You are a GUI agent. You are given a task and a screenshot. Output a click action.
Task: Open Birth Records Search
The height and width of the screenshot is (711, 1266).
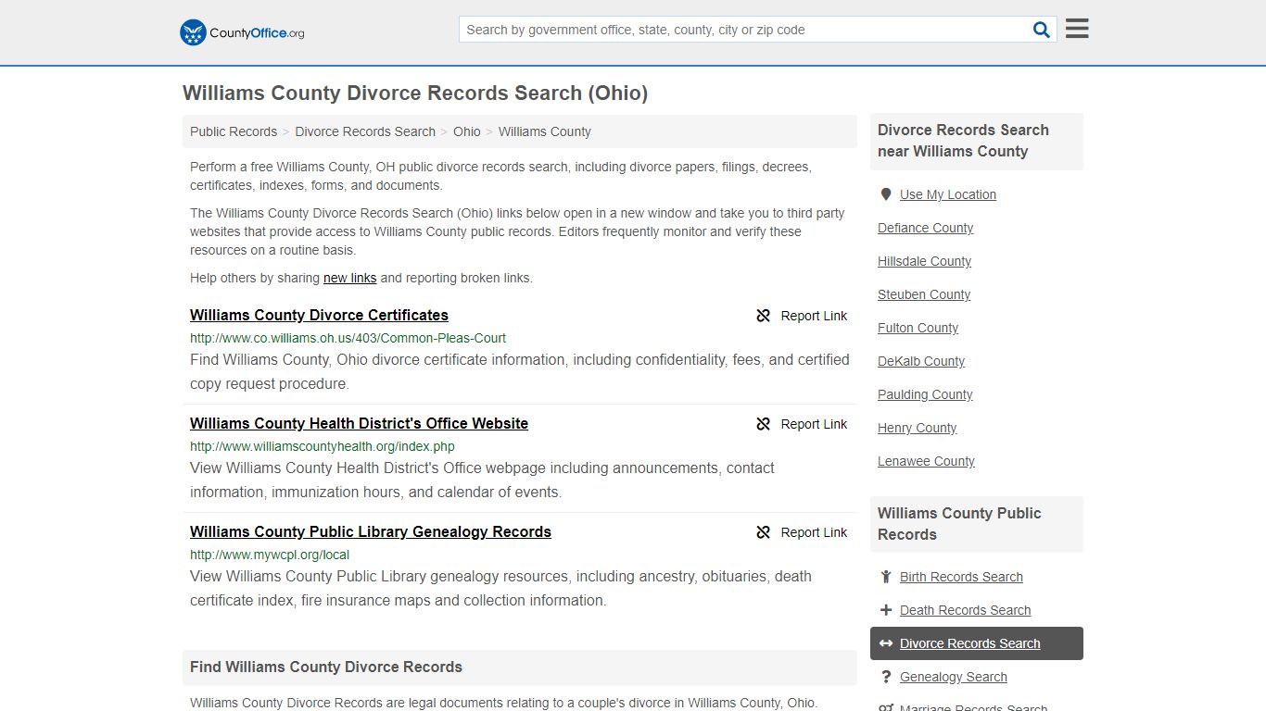961,577
